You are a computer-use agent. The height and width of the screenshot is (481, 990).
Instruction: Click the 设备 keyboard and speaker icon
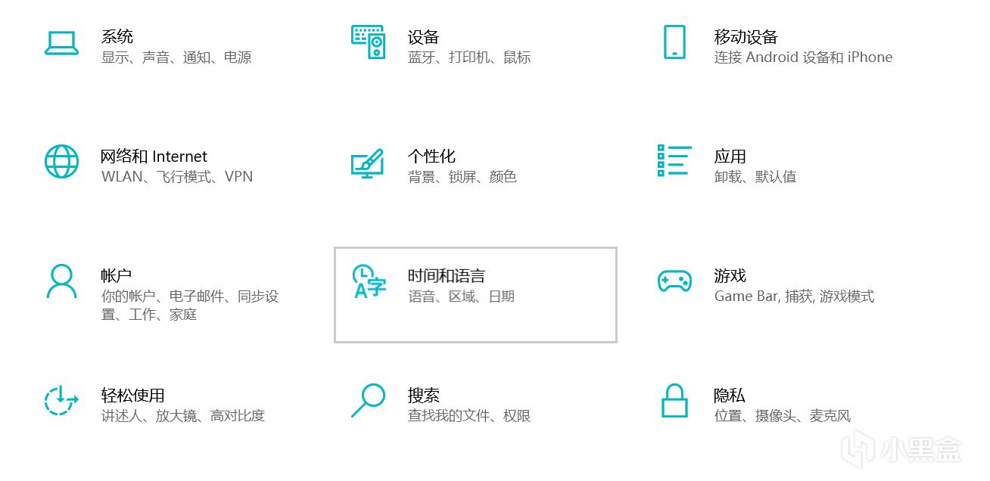pos(369,42)
